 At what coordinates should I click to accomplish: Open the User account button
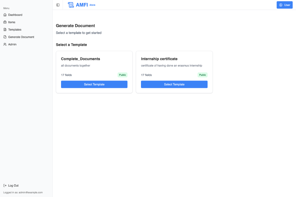[285, 5]
